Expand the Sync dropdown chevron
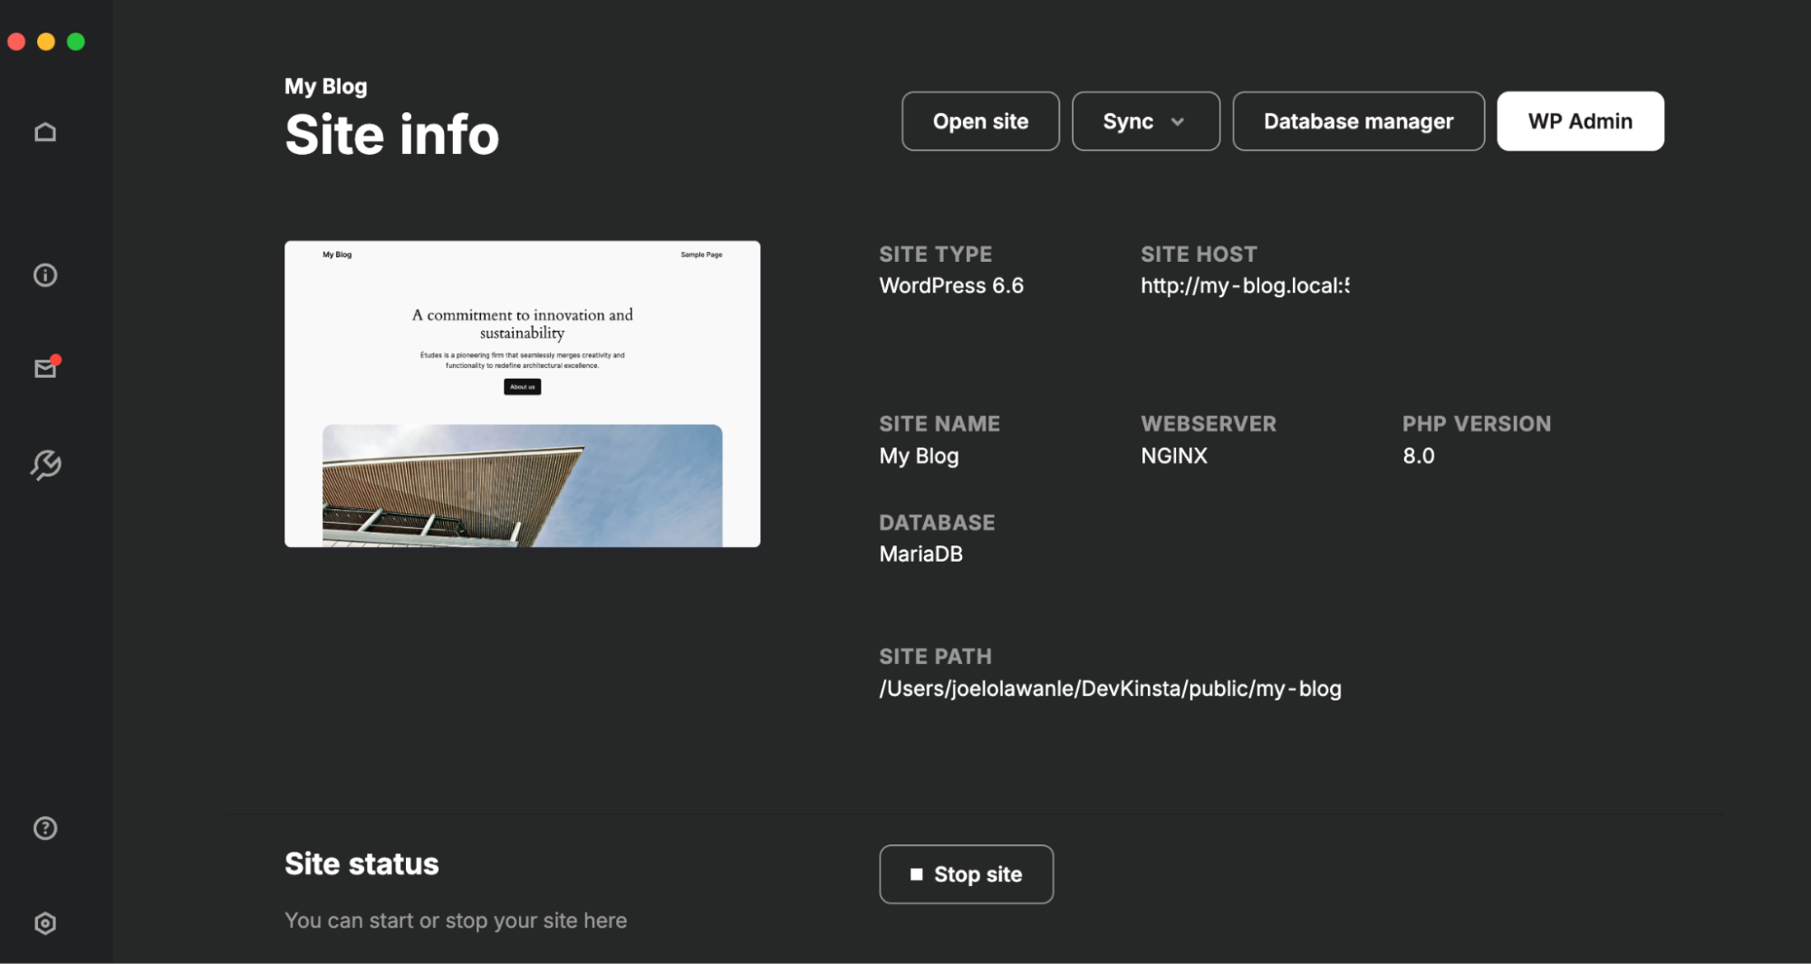This screenshot has width=1811, height=964. coord(1179,120)
